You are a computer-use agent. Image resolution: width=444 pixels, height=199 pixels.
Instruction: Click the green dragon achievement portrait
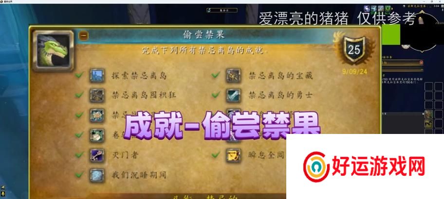point(53,50)
